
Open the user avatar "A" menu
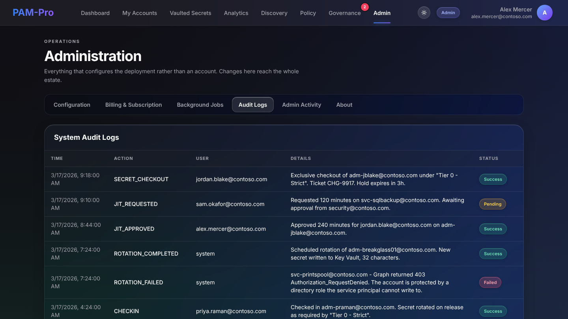point(545,13)
